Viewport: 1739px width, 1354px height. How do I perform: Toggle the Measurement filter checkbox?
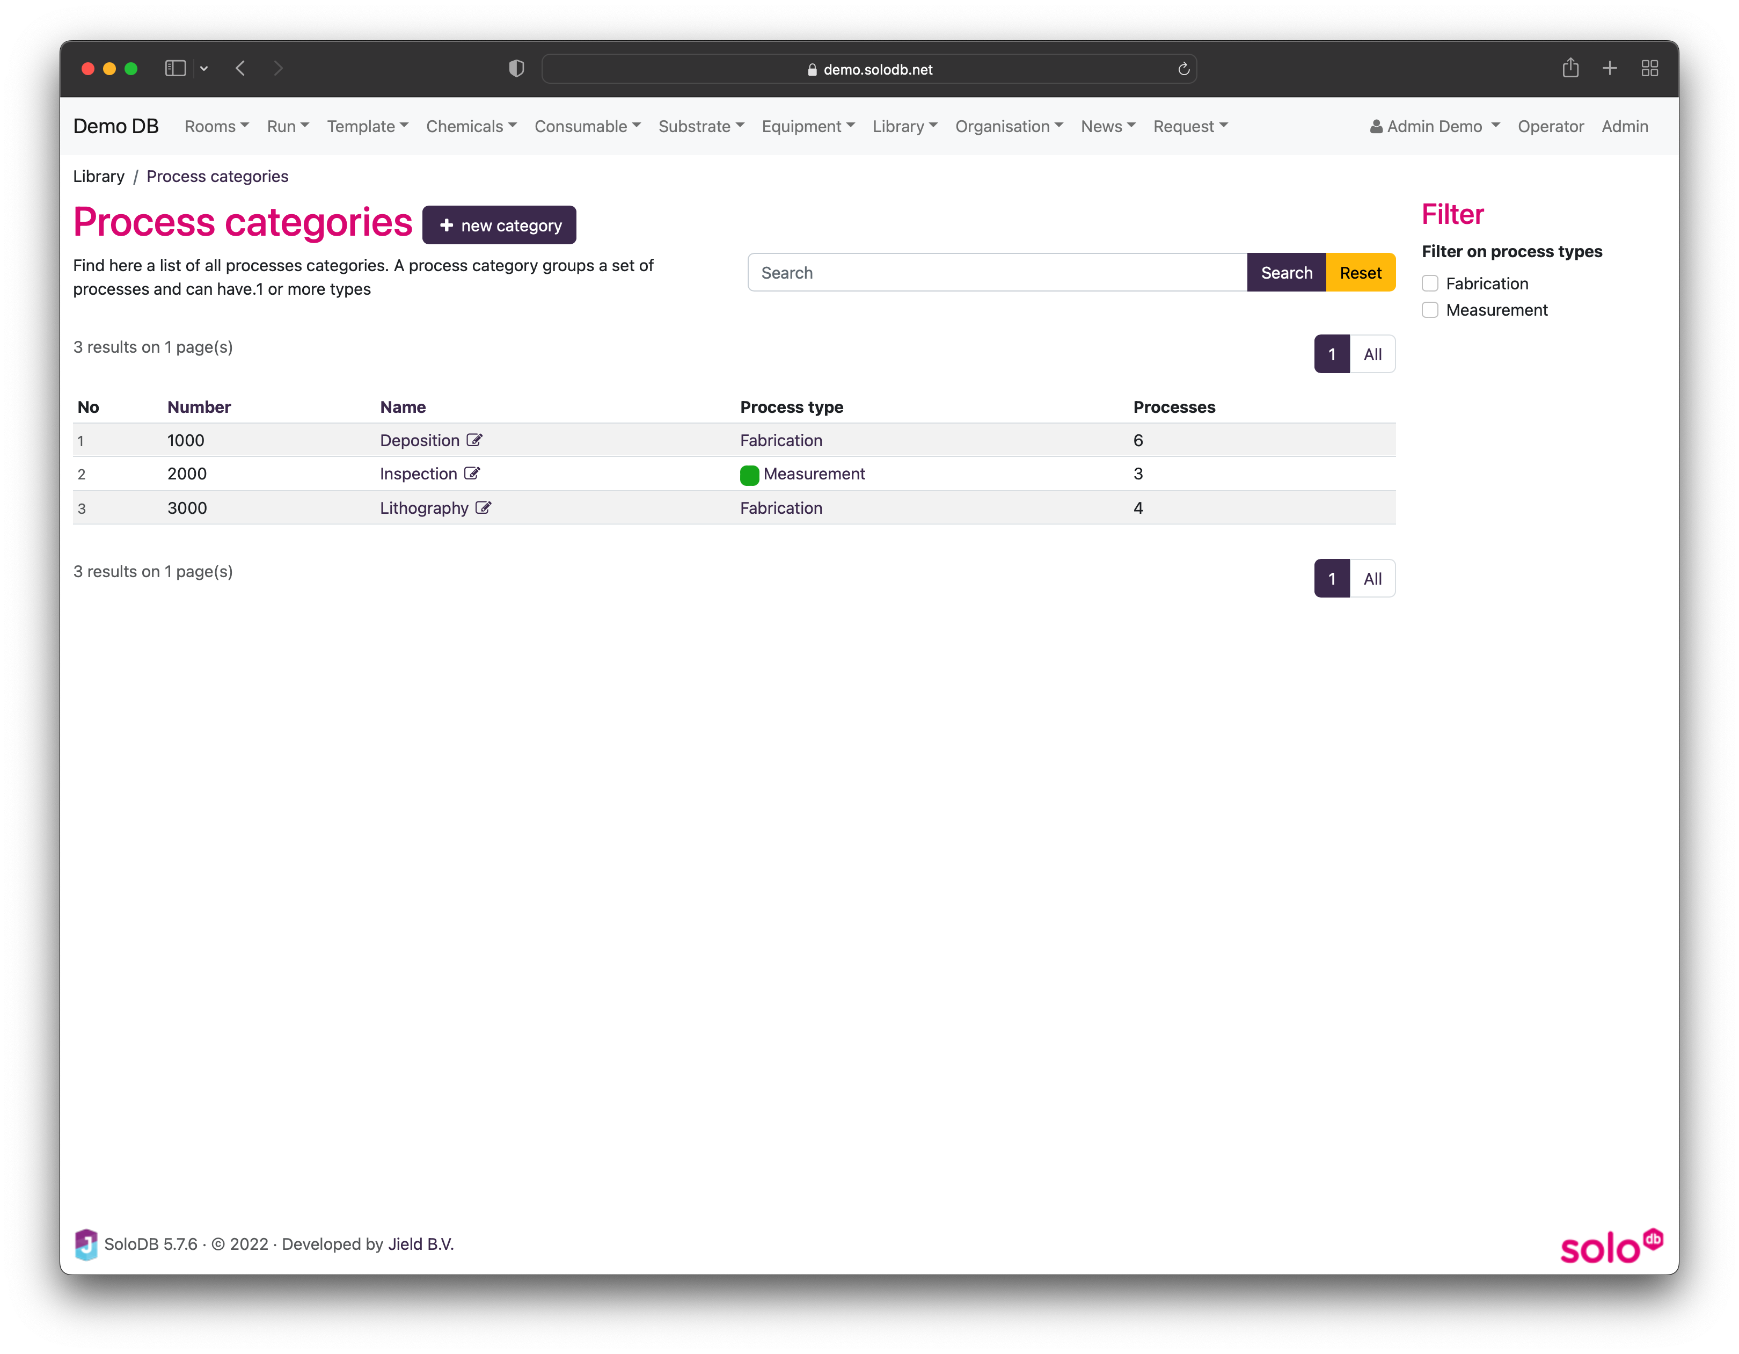pyautogui.click(x=1430, y=309)
